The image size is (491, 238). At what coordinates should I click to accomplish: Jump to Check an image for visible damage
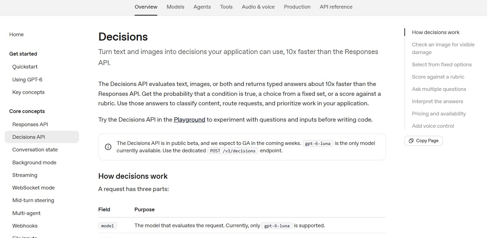443,48
